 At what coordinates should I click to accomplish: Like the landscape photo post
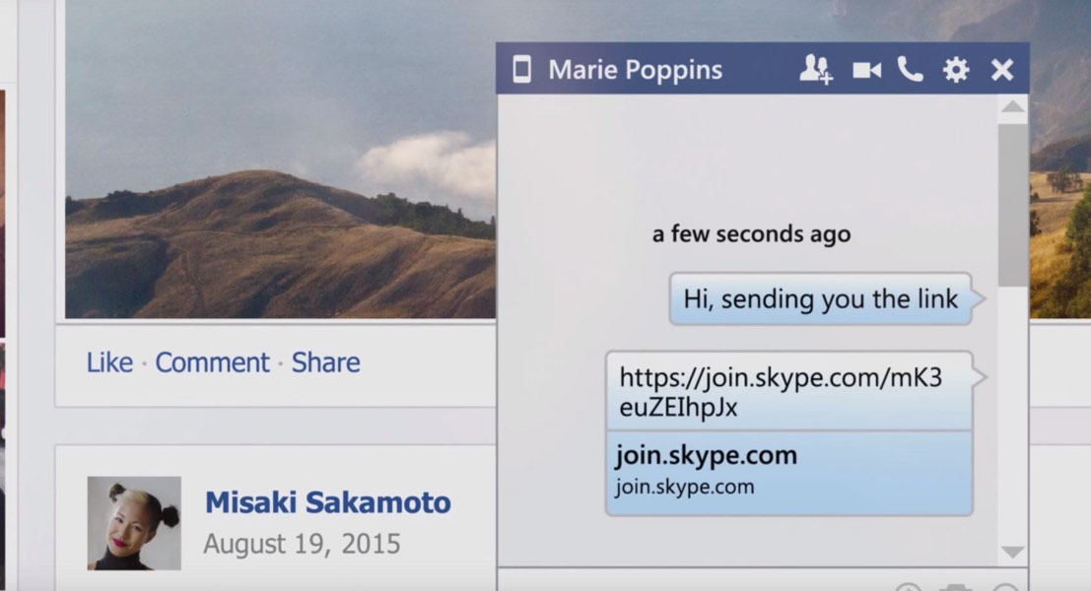coord(109,362)
